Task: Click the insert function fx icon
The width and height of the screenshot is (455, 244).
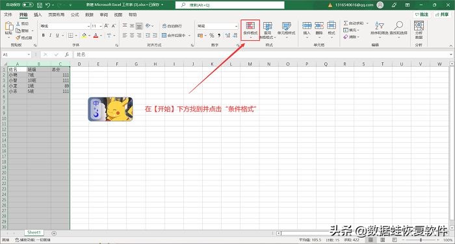Action: point(67,55)
